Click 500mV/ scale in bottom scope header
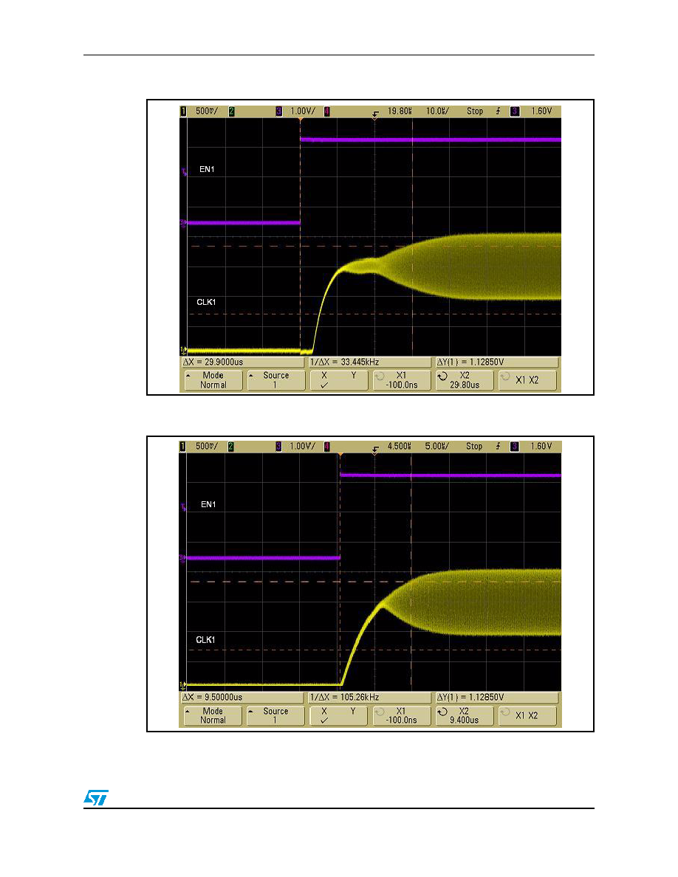The height and width of the screenshot is (877, 678). pyautogui.click(x=206, y=447)
